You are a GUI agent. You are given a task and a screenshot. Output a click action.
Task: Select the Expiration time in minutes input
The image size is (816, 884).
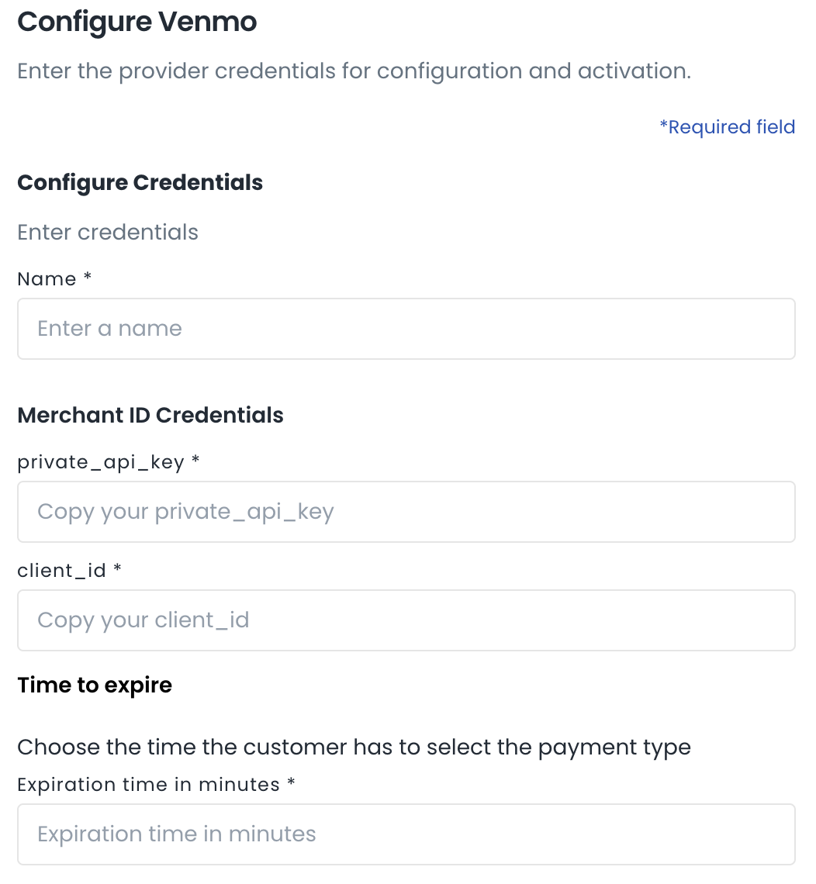point(406,834)
